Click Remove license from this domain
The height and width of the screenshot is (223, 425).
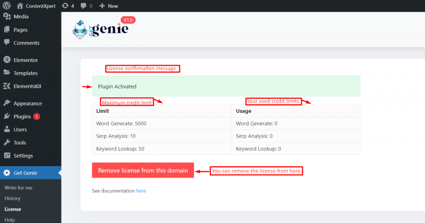tap(143, 170)
